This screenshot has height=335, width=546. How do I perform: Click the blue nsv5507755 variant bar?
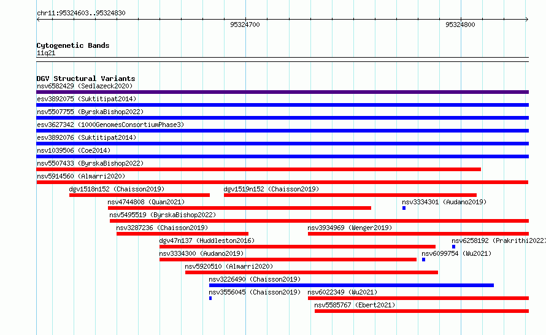point(282,118)
